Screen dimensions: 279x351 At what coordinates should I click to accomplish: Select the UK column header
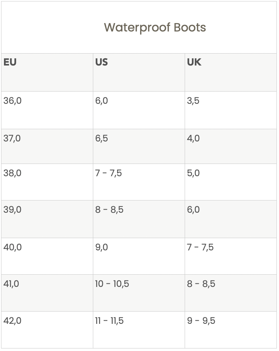(194, 62)
